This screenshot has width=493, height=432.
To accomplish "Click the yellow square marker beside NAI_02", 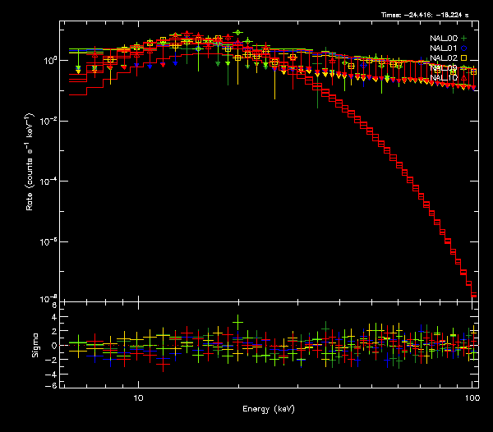I will pyautogui.click(x=463, y=58).
